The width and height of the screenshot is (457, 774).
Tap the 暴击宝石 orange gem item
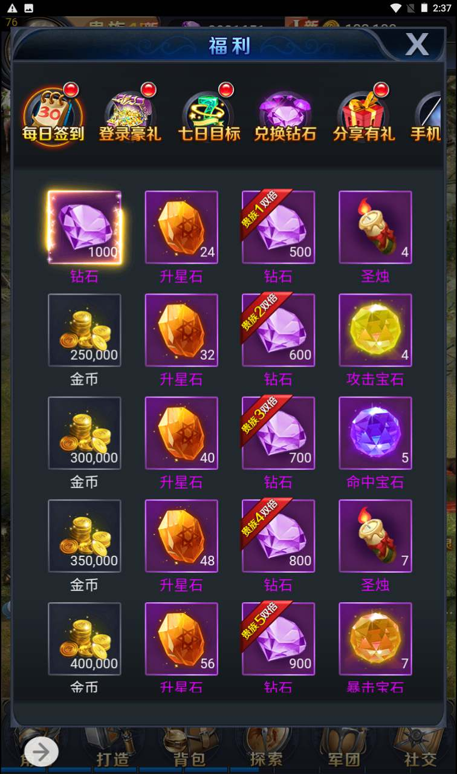coord(375,639)
